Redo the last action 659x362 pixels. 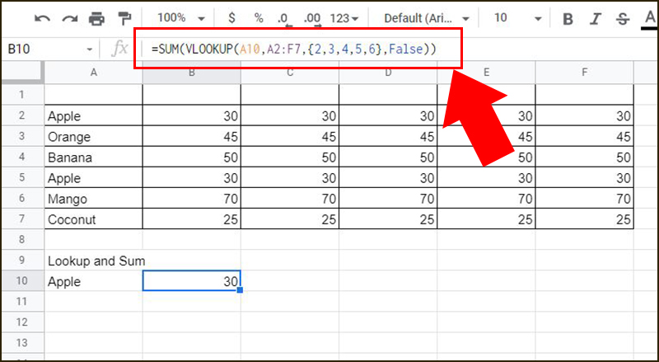pyautogui.click(x=69, y=18)
